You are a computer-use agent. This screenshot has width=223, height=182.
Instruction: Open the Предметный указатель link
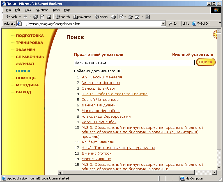pos(99,55)
